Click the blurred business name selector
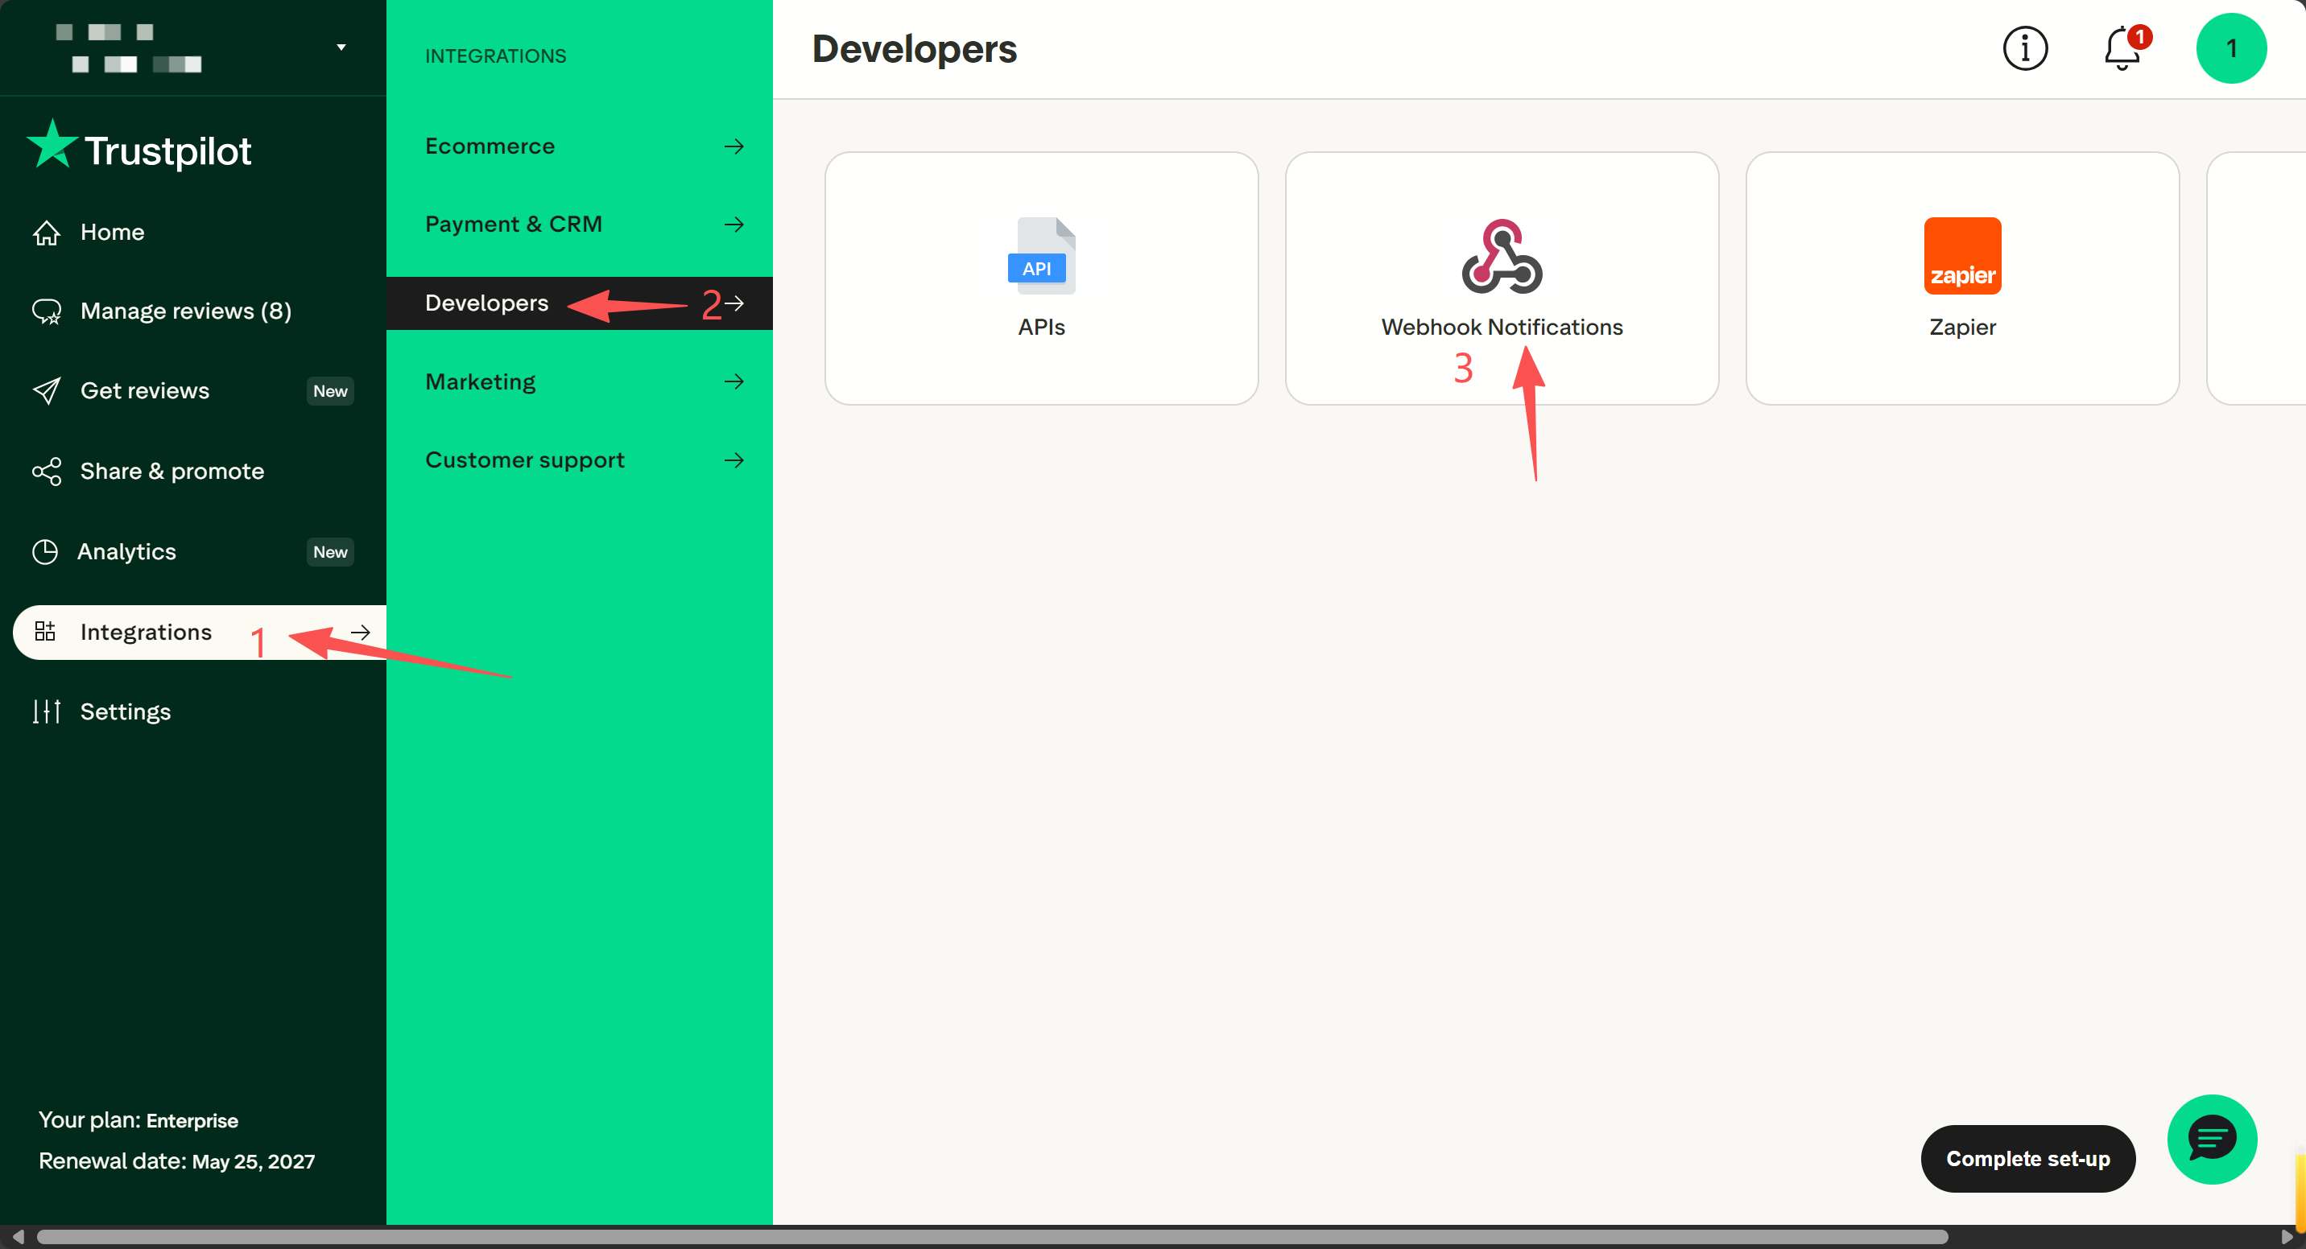 (129, 48)
